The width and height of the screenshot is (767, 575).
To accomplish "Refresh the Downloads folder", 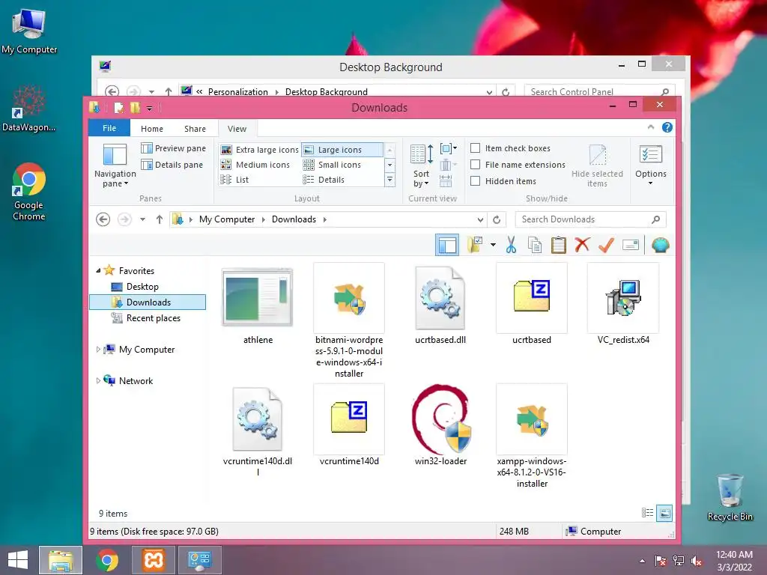I will tap(497, 220).
